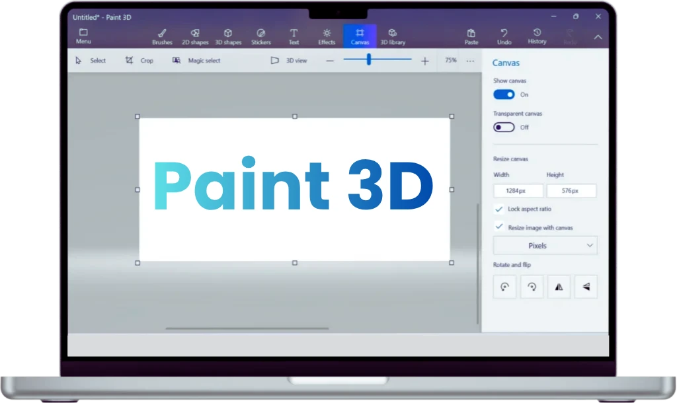Viewport: 677px width, 403px height.
Task: Collapse the ribbon with the chevron
Action: point(598,37)
